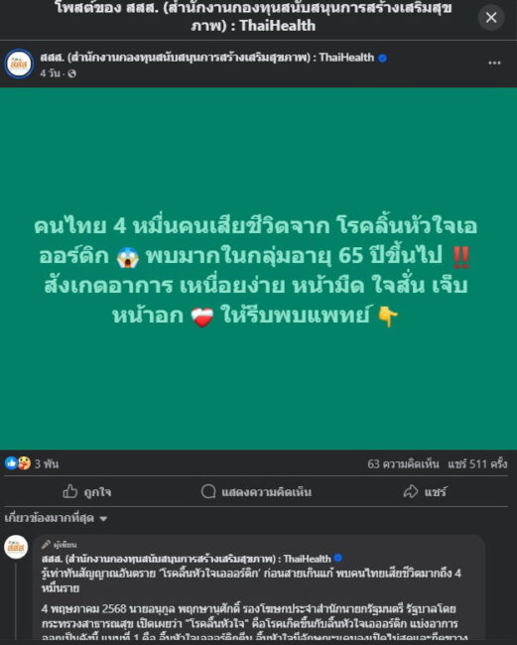Click the commenter's ThaiHealth avatar

[x=16, y=547]
